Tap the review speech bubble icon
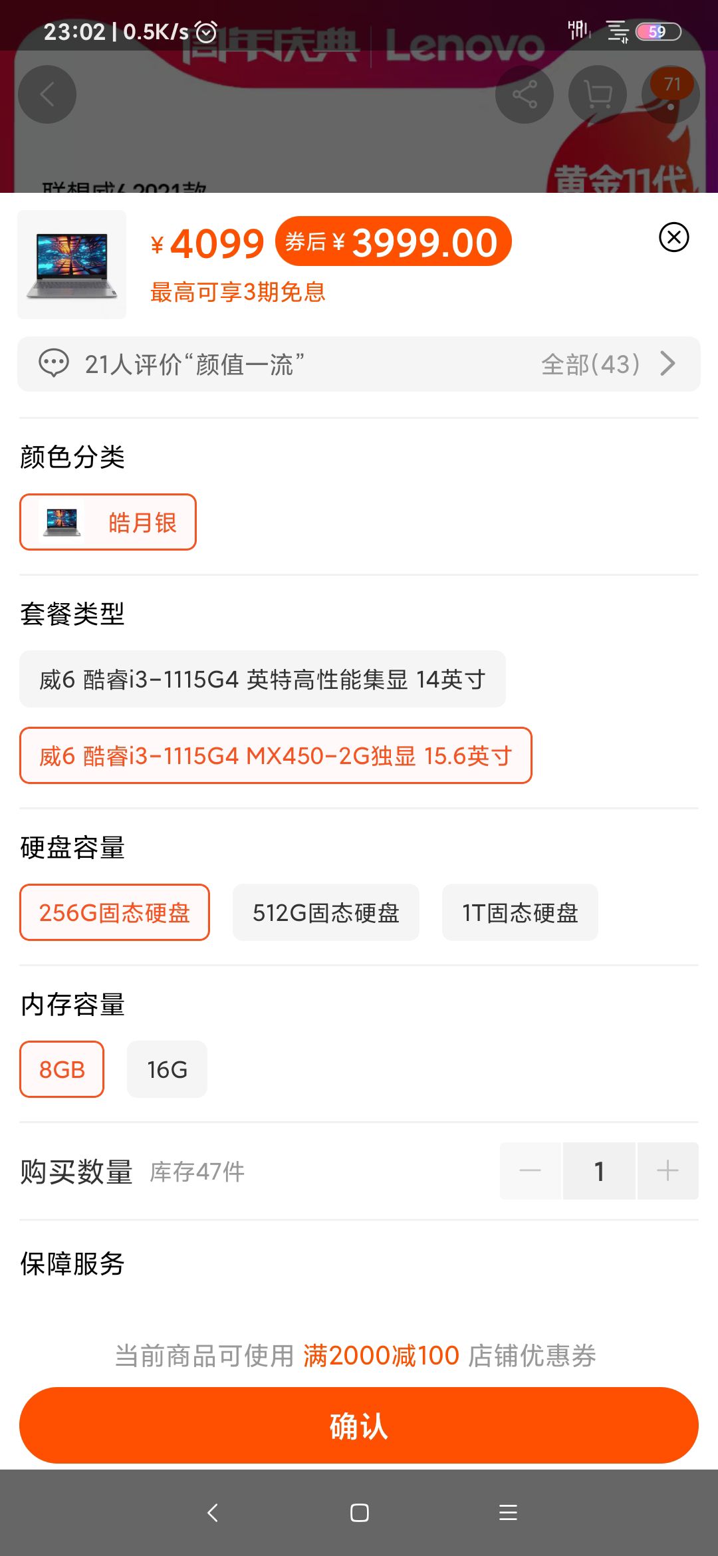 [x=54, y=364]
